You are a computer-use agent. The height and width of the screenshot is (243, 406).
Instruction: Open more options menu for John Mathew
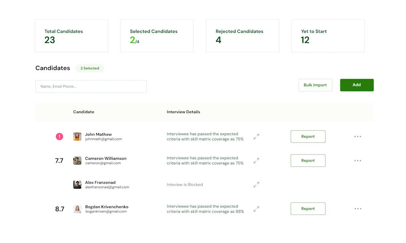(x=358, y=136)
